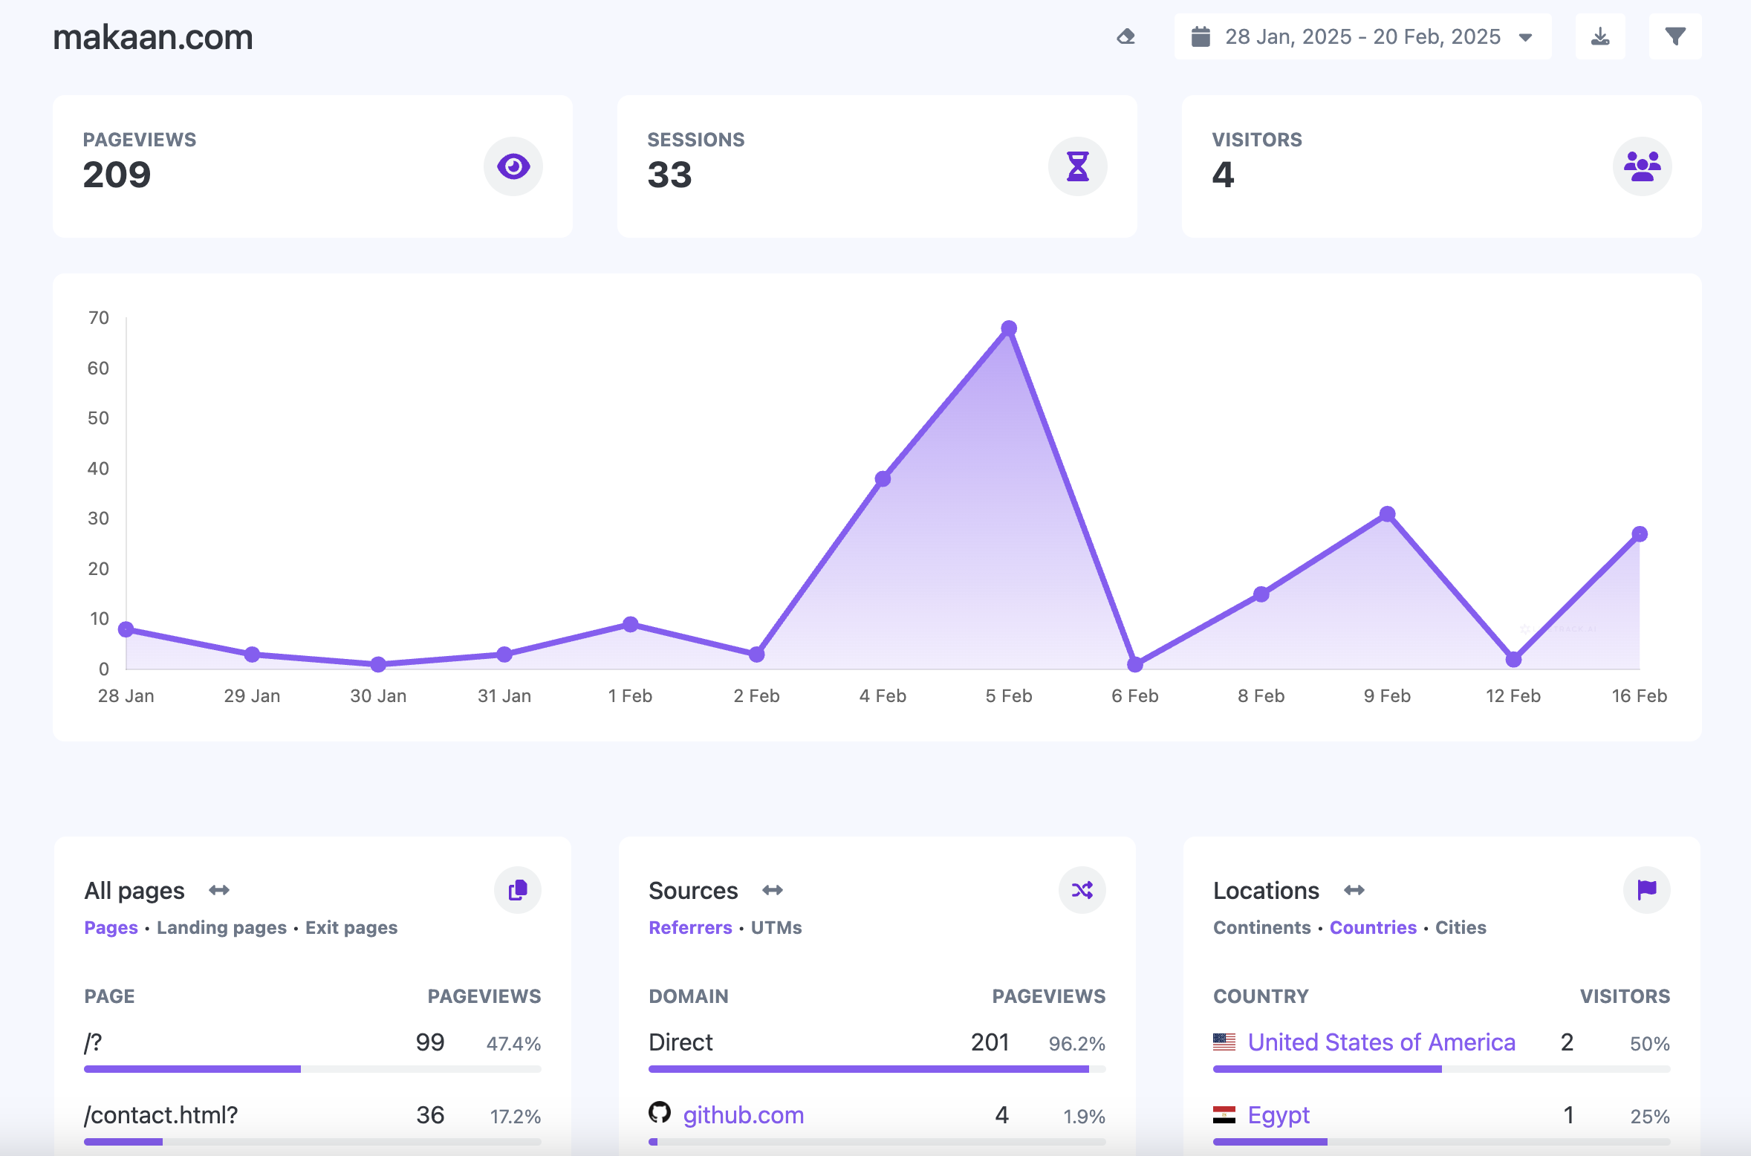Click the visitors group icon
Image resolution: width=1751 pixels, height=1156 pixels.
(1642, 166)
